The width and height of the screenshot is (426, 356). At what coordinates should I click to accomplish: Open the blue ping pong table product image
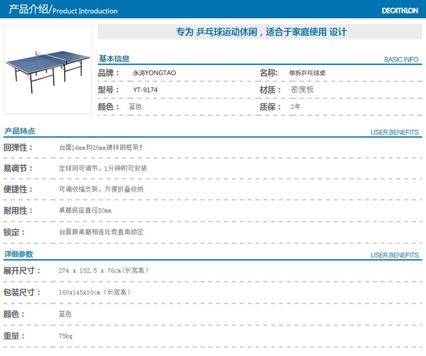click(x=48, y=70)
